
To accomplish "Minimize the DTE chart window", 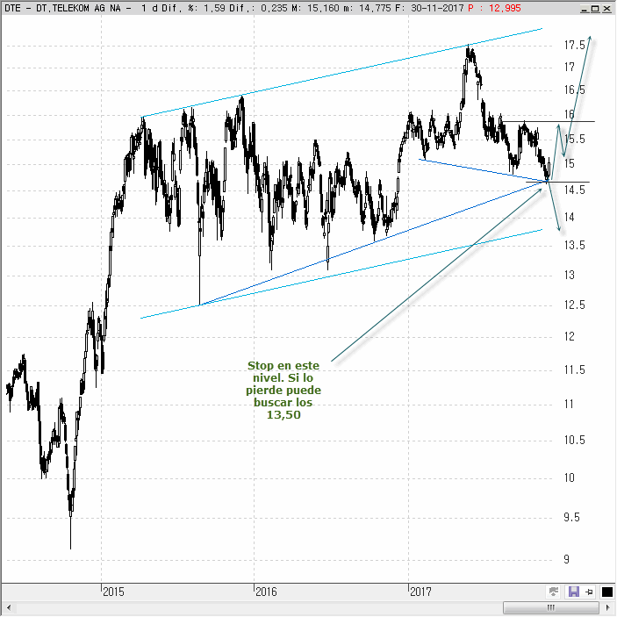I will point(585,8).
